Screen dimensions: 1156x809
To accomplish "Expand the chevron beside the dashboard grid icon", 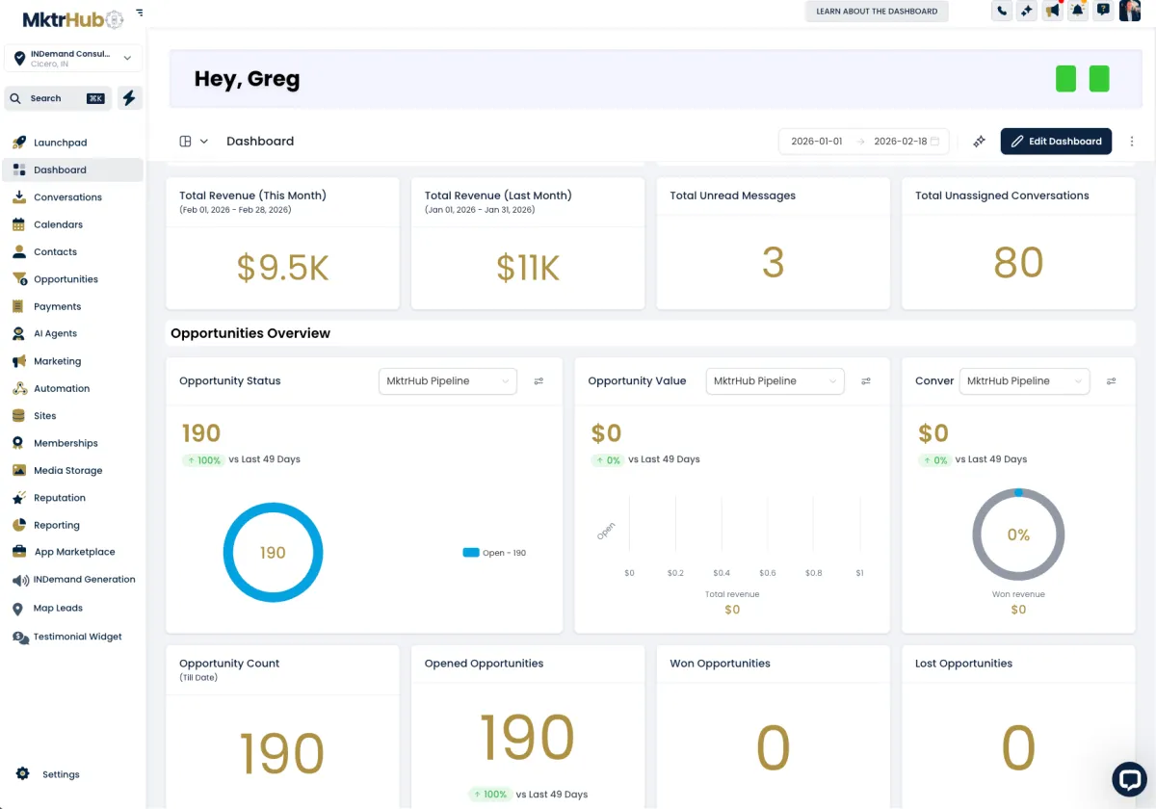I will click(204, 142).
